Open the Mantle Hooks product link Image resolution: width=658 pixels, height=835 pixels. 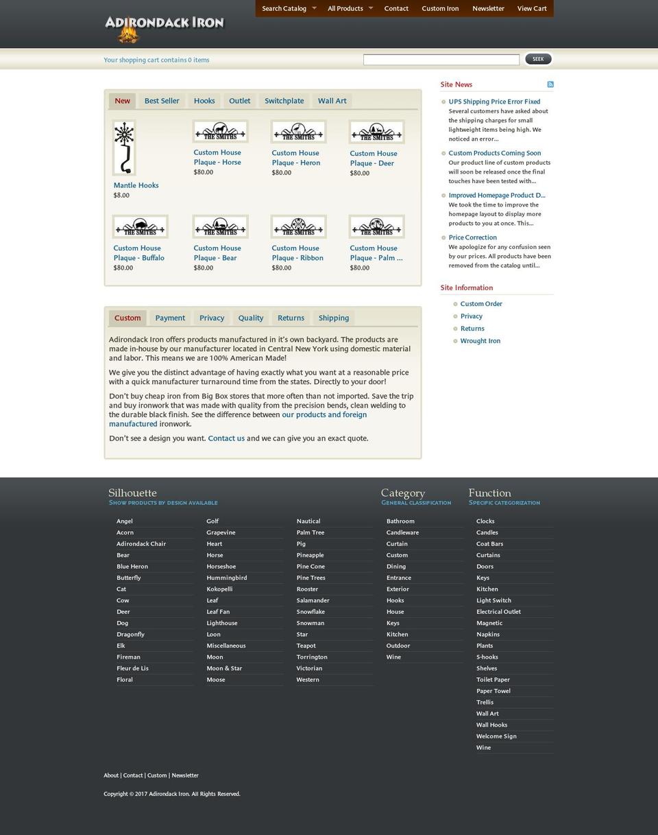point(136,185)
